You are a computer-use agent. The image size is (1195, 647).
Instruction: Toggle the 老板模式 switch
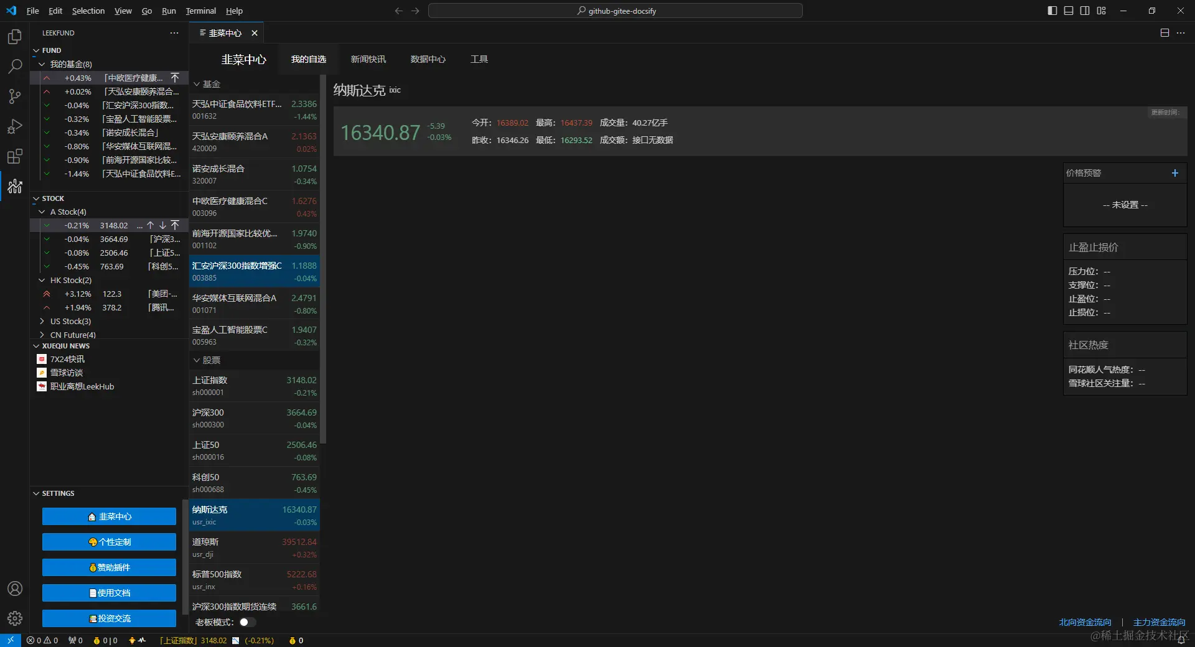coord(248,622)
